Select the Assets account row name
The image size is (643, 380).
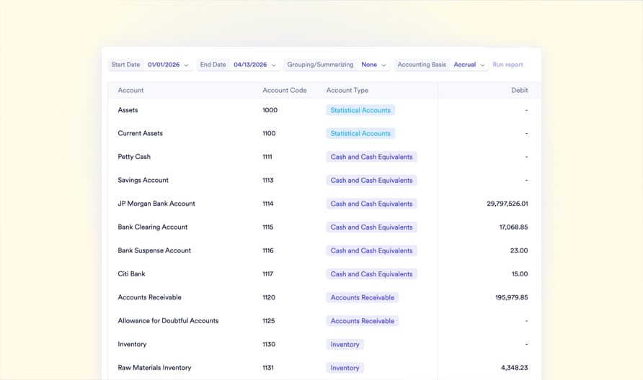coord(128,110)
